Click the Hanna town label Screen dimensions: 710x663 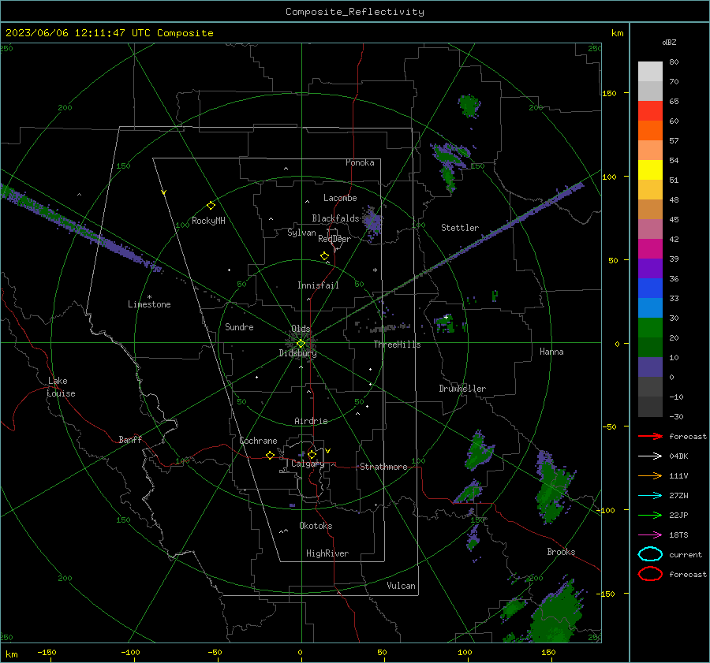click(x=551, y=352)
